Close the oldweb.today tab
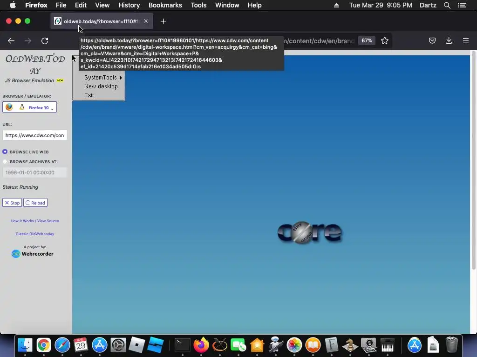The image size is (477, 357). [146, 21]
